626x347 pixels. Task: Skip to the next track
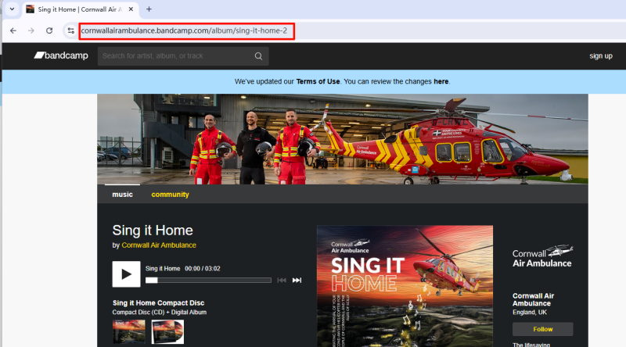point(297,280)
